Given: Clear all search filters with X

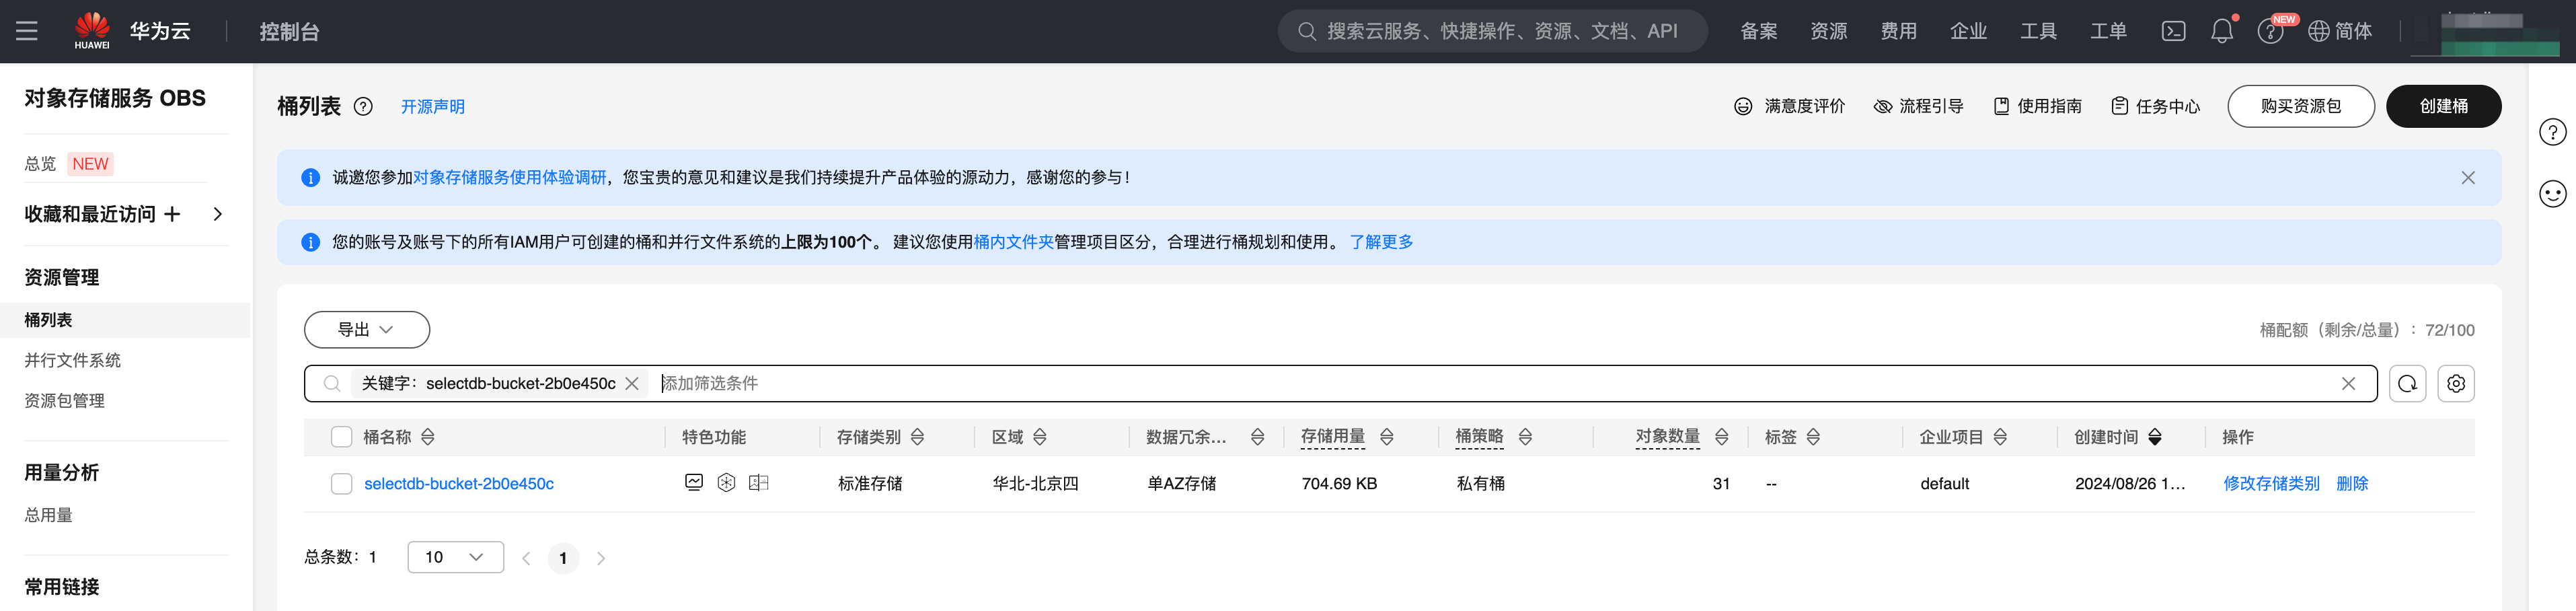Looking at the screenshot, I should [x=2348, y=384].
